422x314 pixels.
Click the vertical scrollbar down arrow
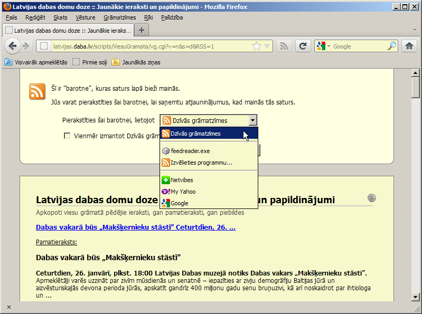point(415,297)
